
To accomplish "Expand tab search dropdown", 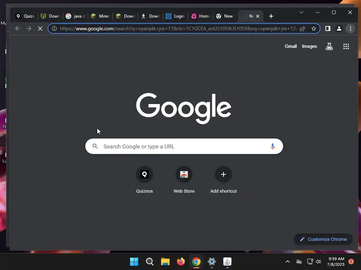I will pos(301,12).
